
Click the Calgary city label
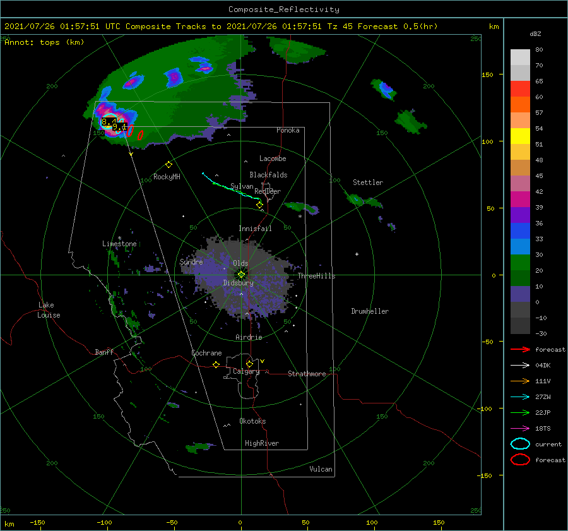(x=246, y=371)
